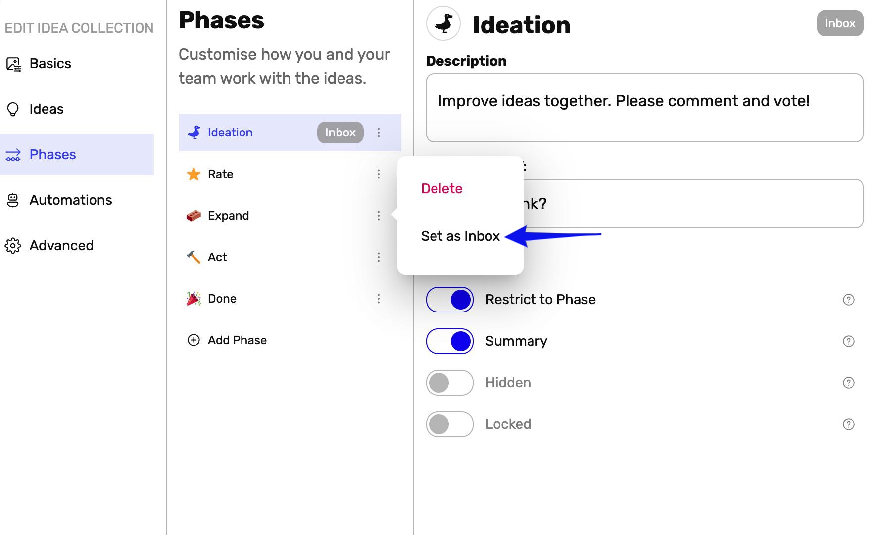Image resolution: width=871 pixels, height=535 pixels.
Task: Open the three-dot menu beside Done
Action: (379, 298)
